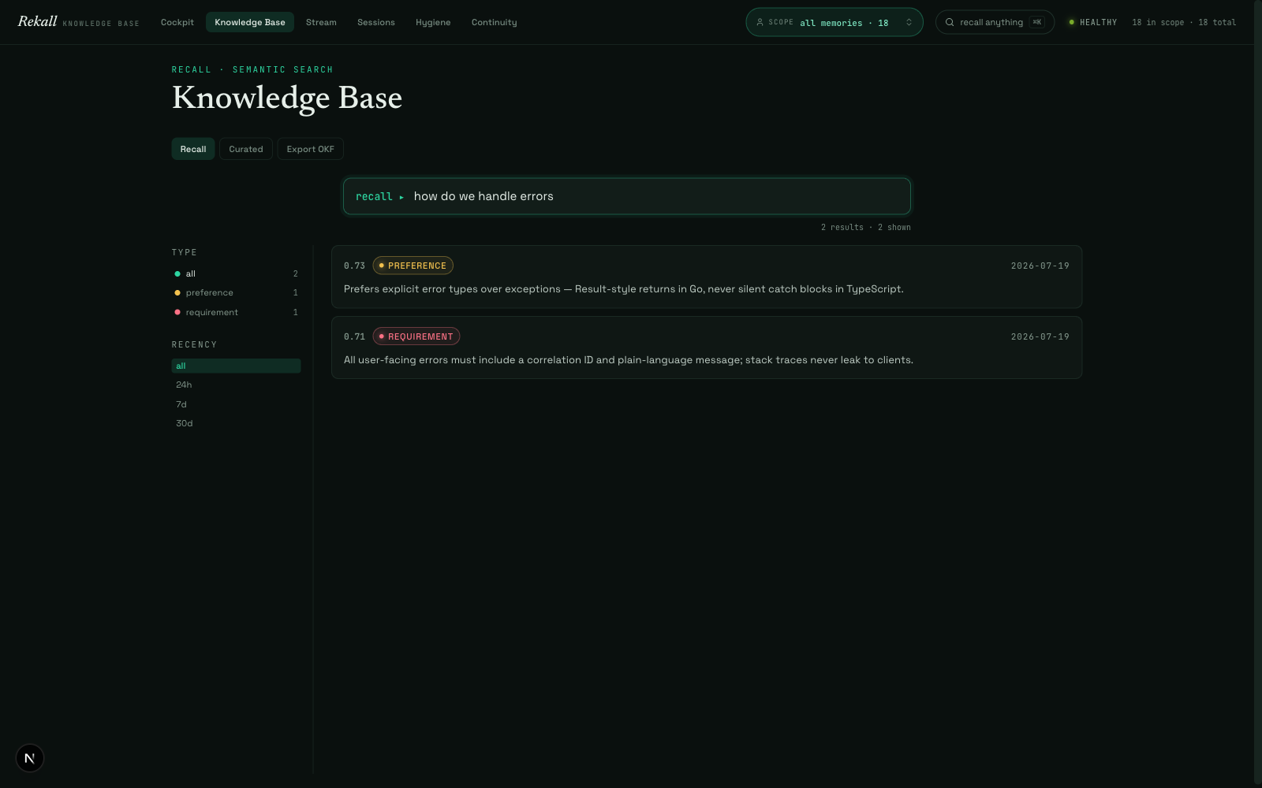Set recency filter to 30d
This screenshot has width=1262, height=788.
pyautogui.click(x=236, y=423)
